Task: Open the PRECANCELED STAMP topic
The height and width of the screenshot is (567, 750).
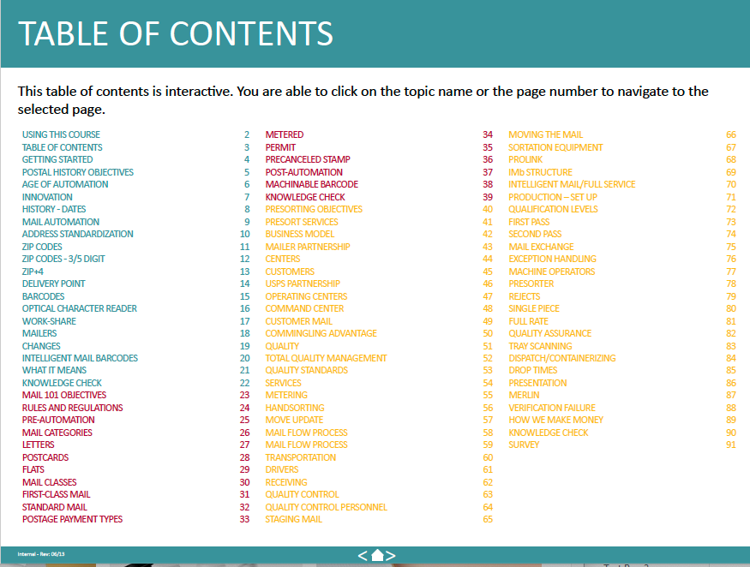Action: point(308,159)
